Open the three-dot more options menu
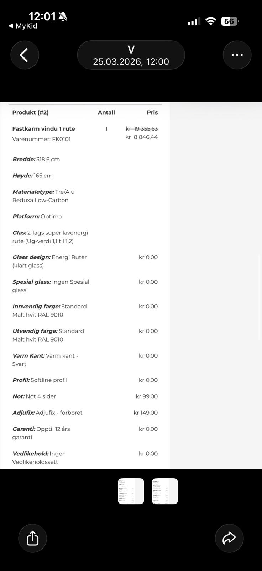The height and width of the screenshot is (571, 262). (237, 55)
